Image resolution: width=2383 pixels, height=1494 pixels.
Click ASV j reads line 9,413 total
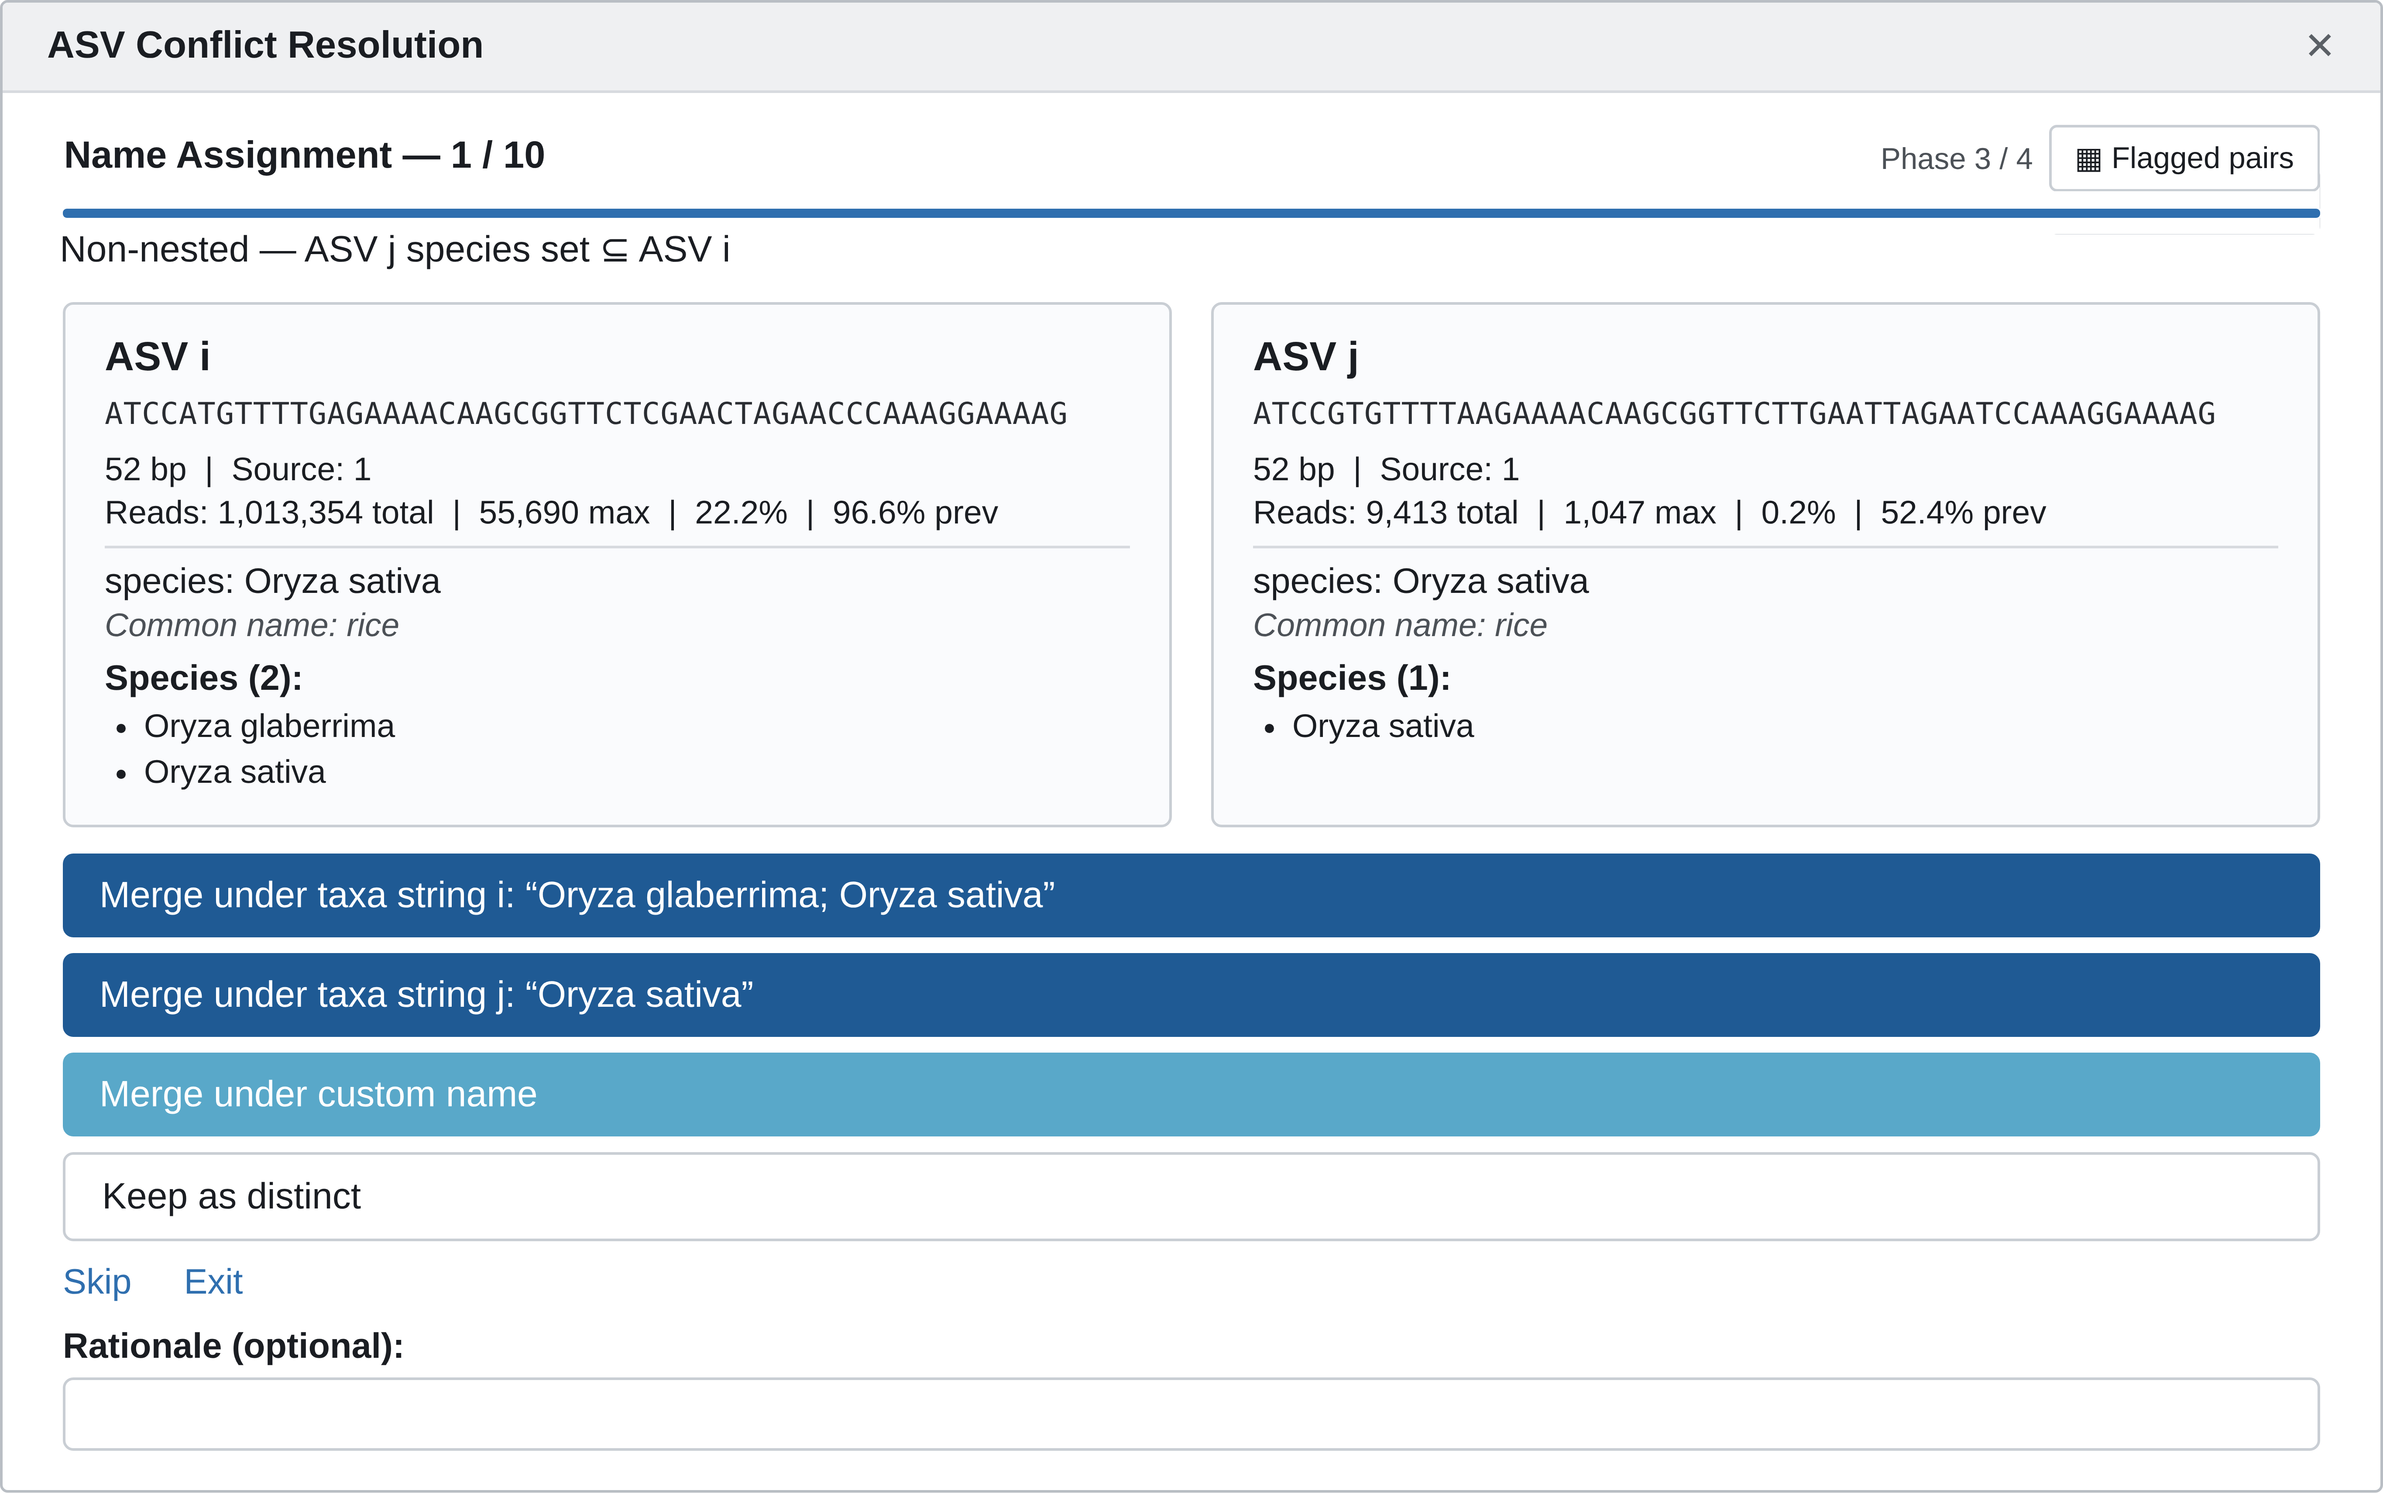click(x=1649, y=513)
